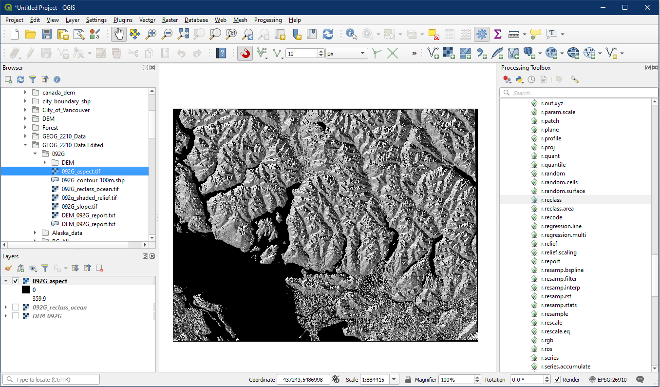This screenshot has height=387, width=660.
Task: Toggle the Render checkbox in status bar
Action: (x=557, y=380)
